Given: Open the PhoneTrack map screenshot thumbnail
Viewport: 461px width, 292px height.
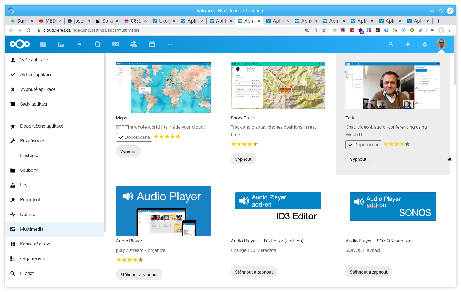Looking at the screenshot, I should [278, 86].
